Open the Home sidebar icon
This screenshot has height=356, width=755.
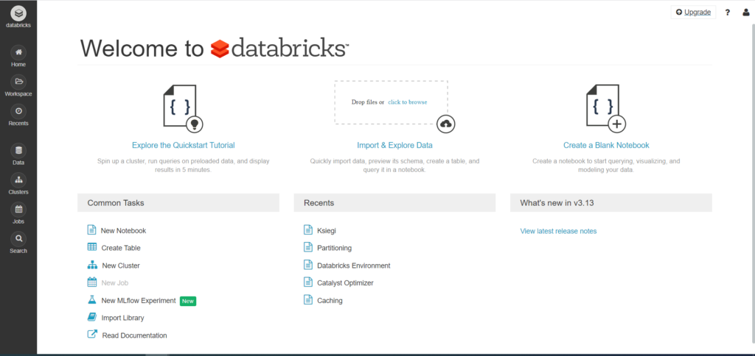click(18, 52)
